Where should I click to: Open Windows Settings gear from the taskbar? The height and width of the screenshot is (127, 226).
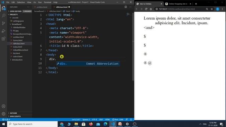[x=127, y=124]
